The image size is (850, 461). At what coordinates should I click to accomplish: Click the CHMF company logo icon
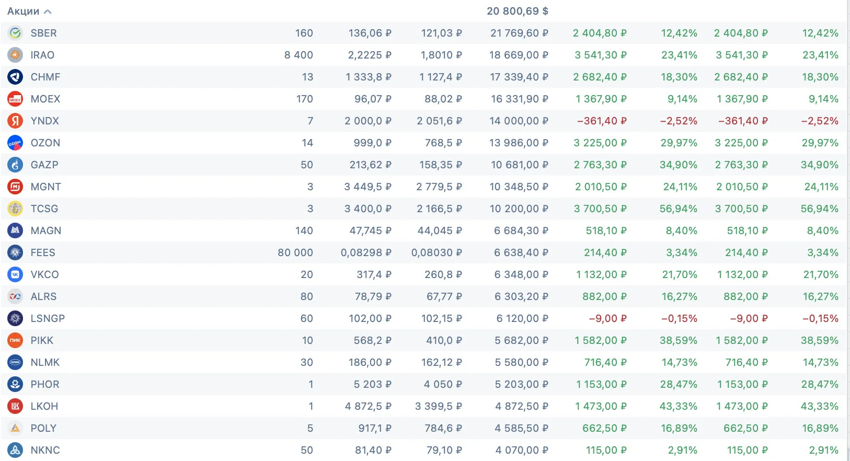[15, 77]
